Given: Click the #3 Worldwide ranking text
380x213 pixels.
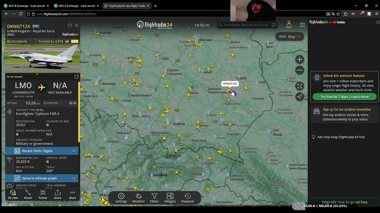Looking at the screenshot, I should [x=17, y=41].
